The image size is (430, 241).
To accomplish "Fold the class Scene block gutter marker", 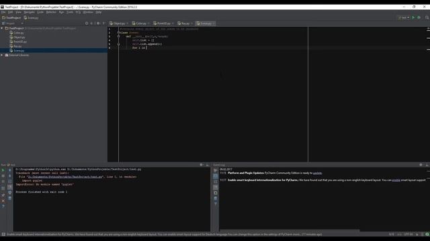I will click(118, 33).
